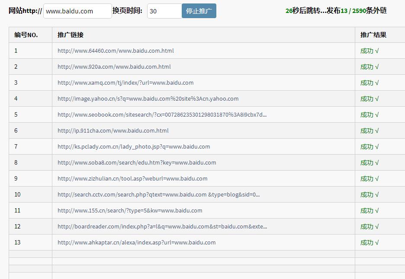Image resolution: width=405 pixels, height=279 pixels.
Task: Click row number 10 cell
Action: (30, 195)
